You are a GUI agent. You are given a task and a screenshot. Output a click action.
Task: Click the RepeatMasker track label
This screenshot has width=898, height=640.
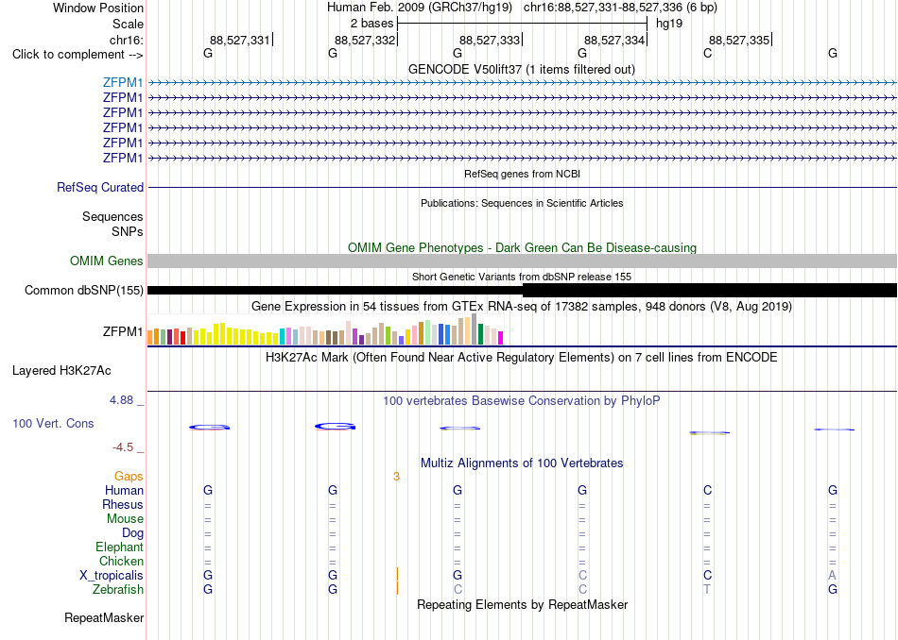click(104, 617)
